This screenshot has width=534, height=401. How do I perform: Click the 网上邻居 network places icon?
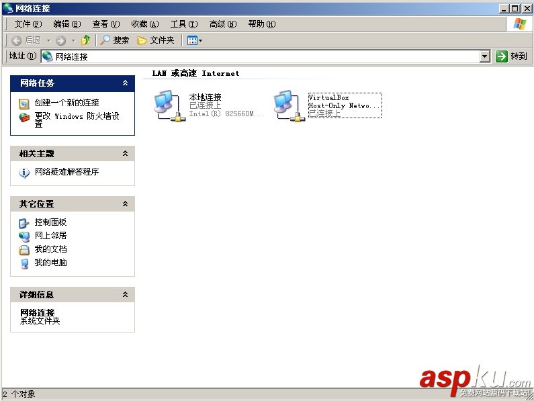point(24,236)
